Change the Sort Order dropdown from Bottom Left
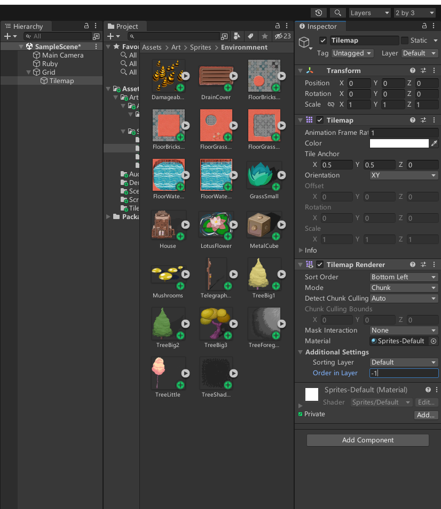441x509 pixels. point(404,277)
